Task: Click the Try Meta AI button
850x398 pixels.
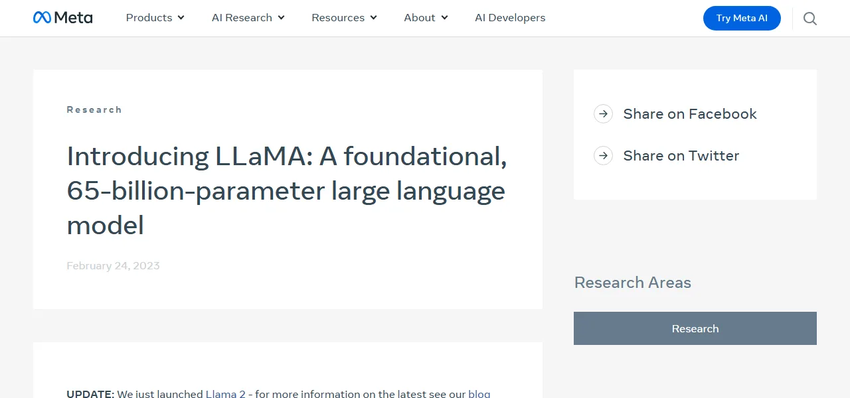Action: coord(742,19)
